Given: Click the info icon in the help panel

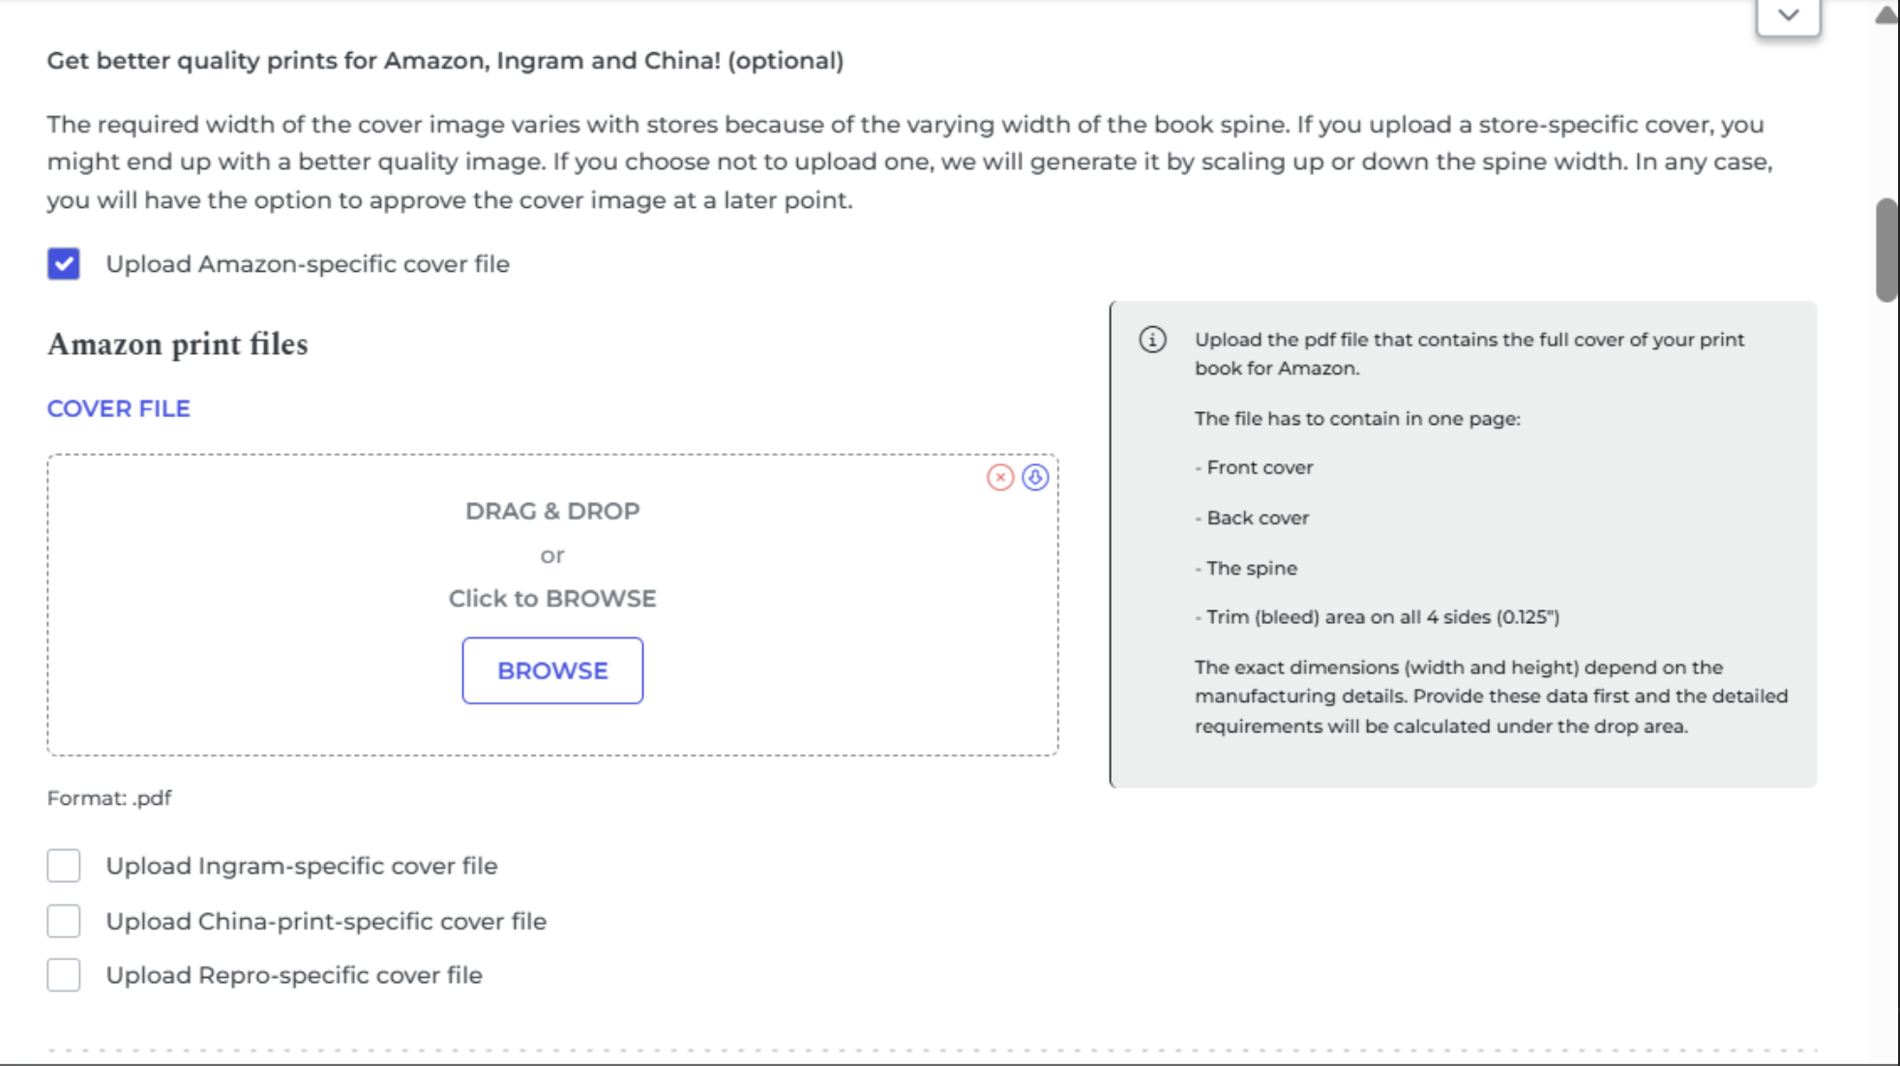Looking at the screenshot, I should pos(1152,340).
